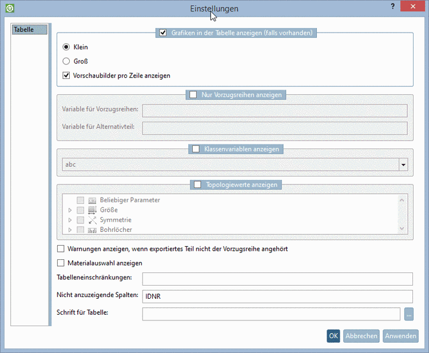The width and height of the screenshot is (429, 353).
Task: Click the Nicht anzuzeigende Spalten field
Action: [x=277, y=296]
